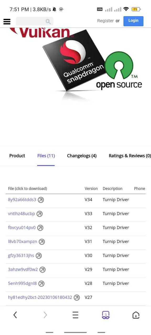The height and width of the screenshot is (335, 151).
Task: Download file 3ahzw9vdf0w2
Action: pos(23,270)
